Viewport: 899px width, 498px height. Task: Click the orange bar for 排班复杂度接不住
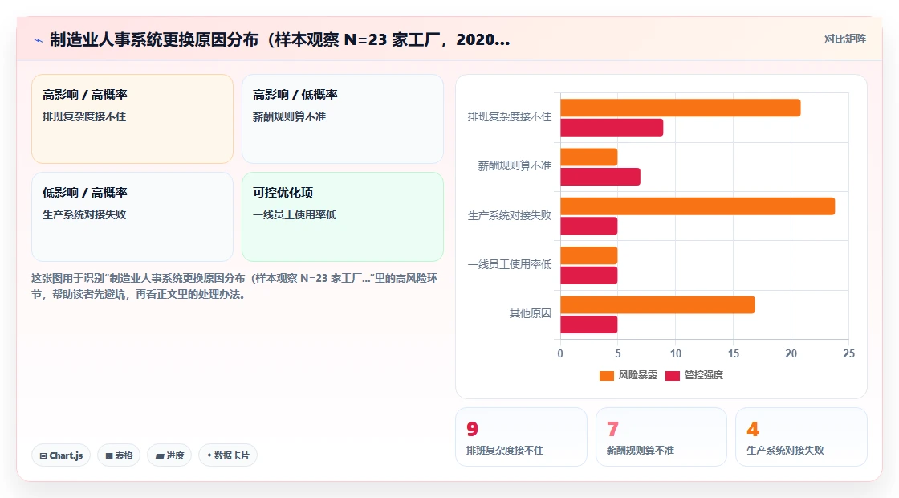coord(681,108)
